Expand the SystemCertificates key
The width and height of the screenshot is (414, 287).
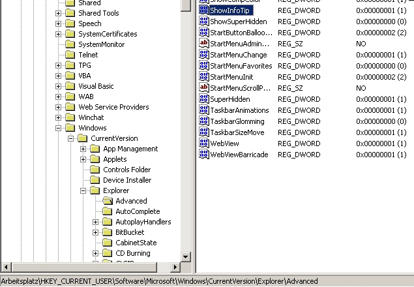tap(58, 34)
